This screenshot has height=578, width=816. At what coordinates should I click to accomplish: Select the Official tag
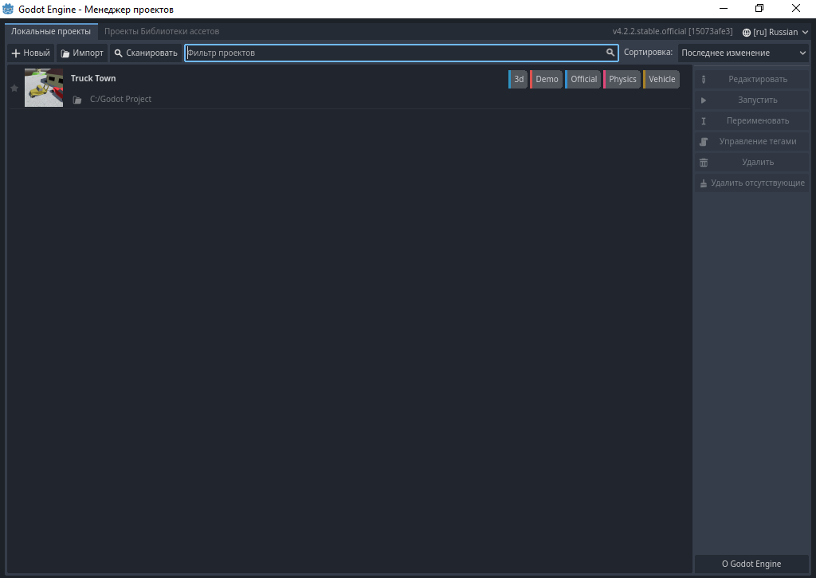(x=583, y=79)
